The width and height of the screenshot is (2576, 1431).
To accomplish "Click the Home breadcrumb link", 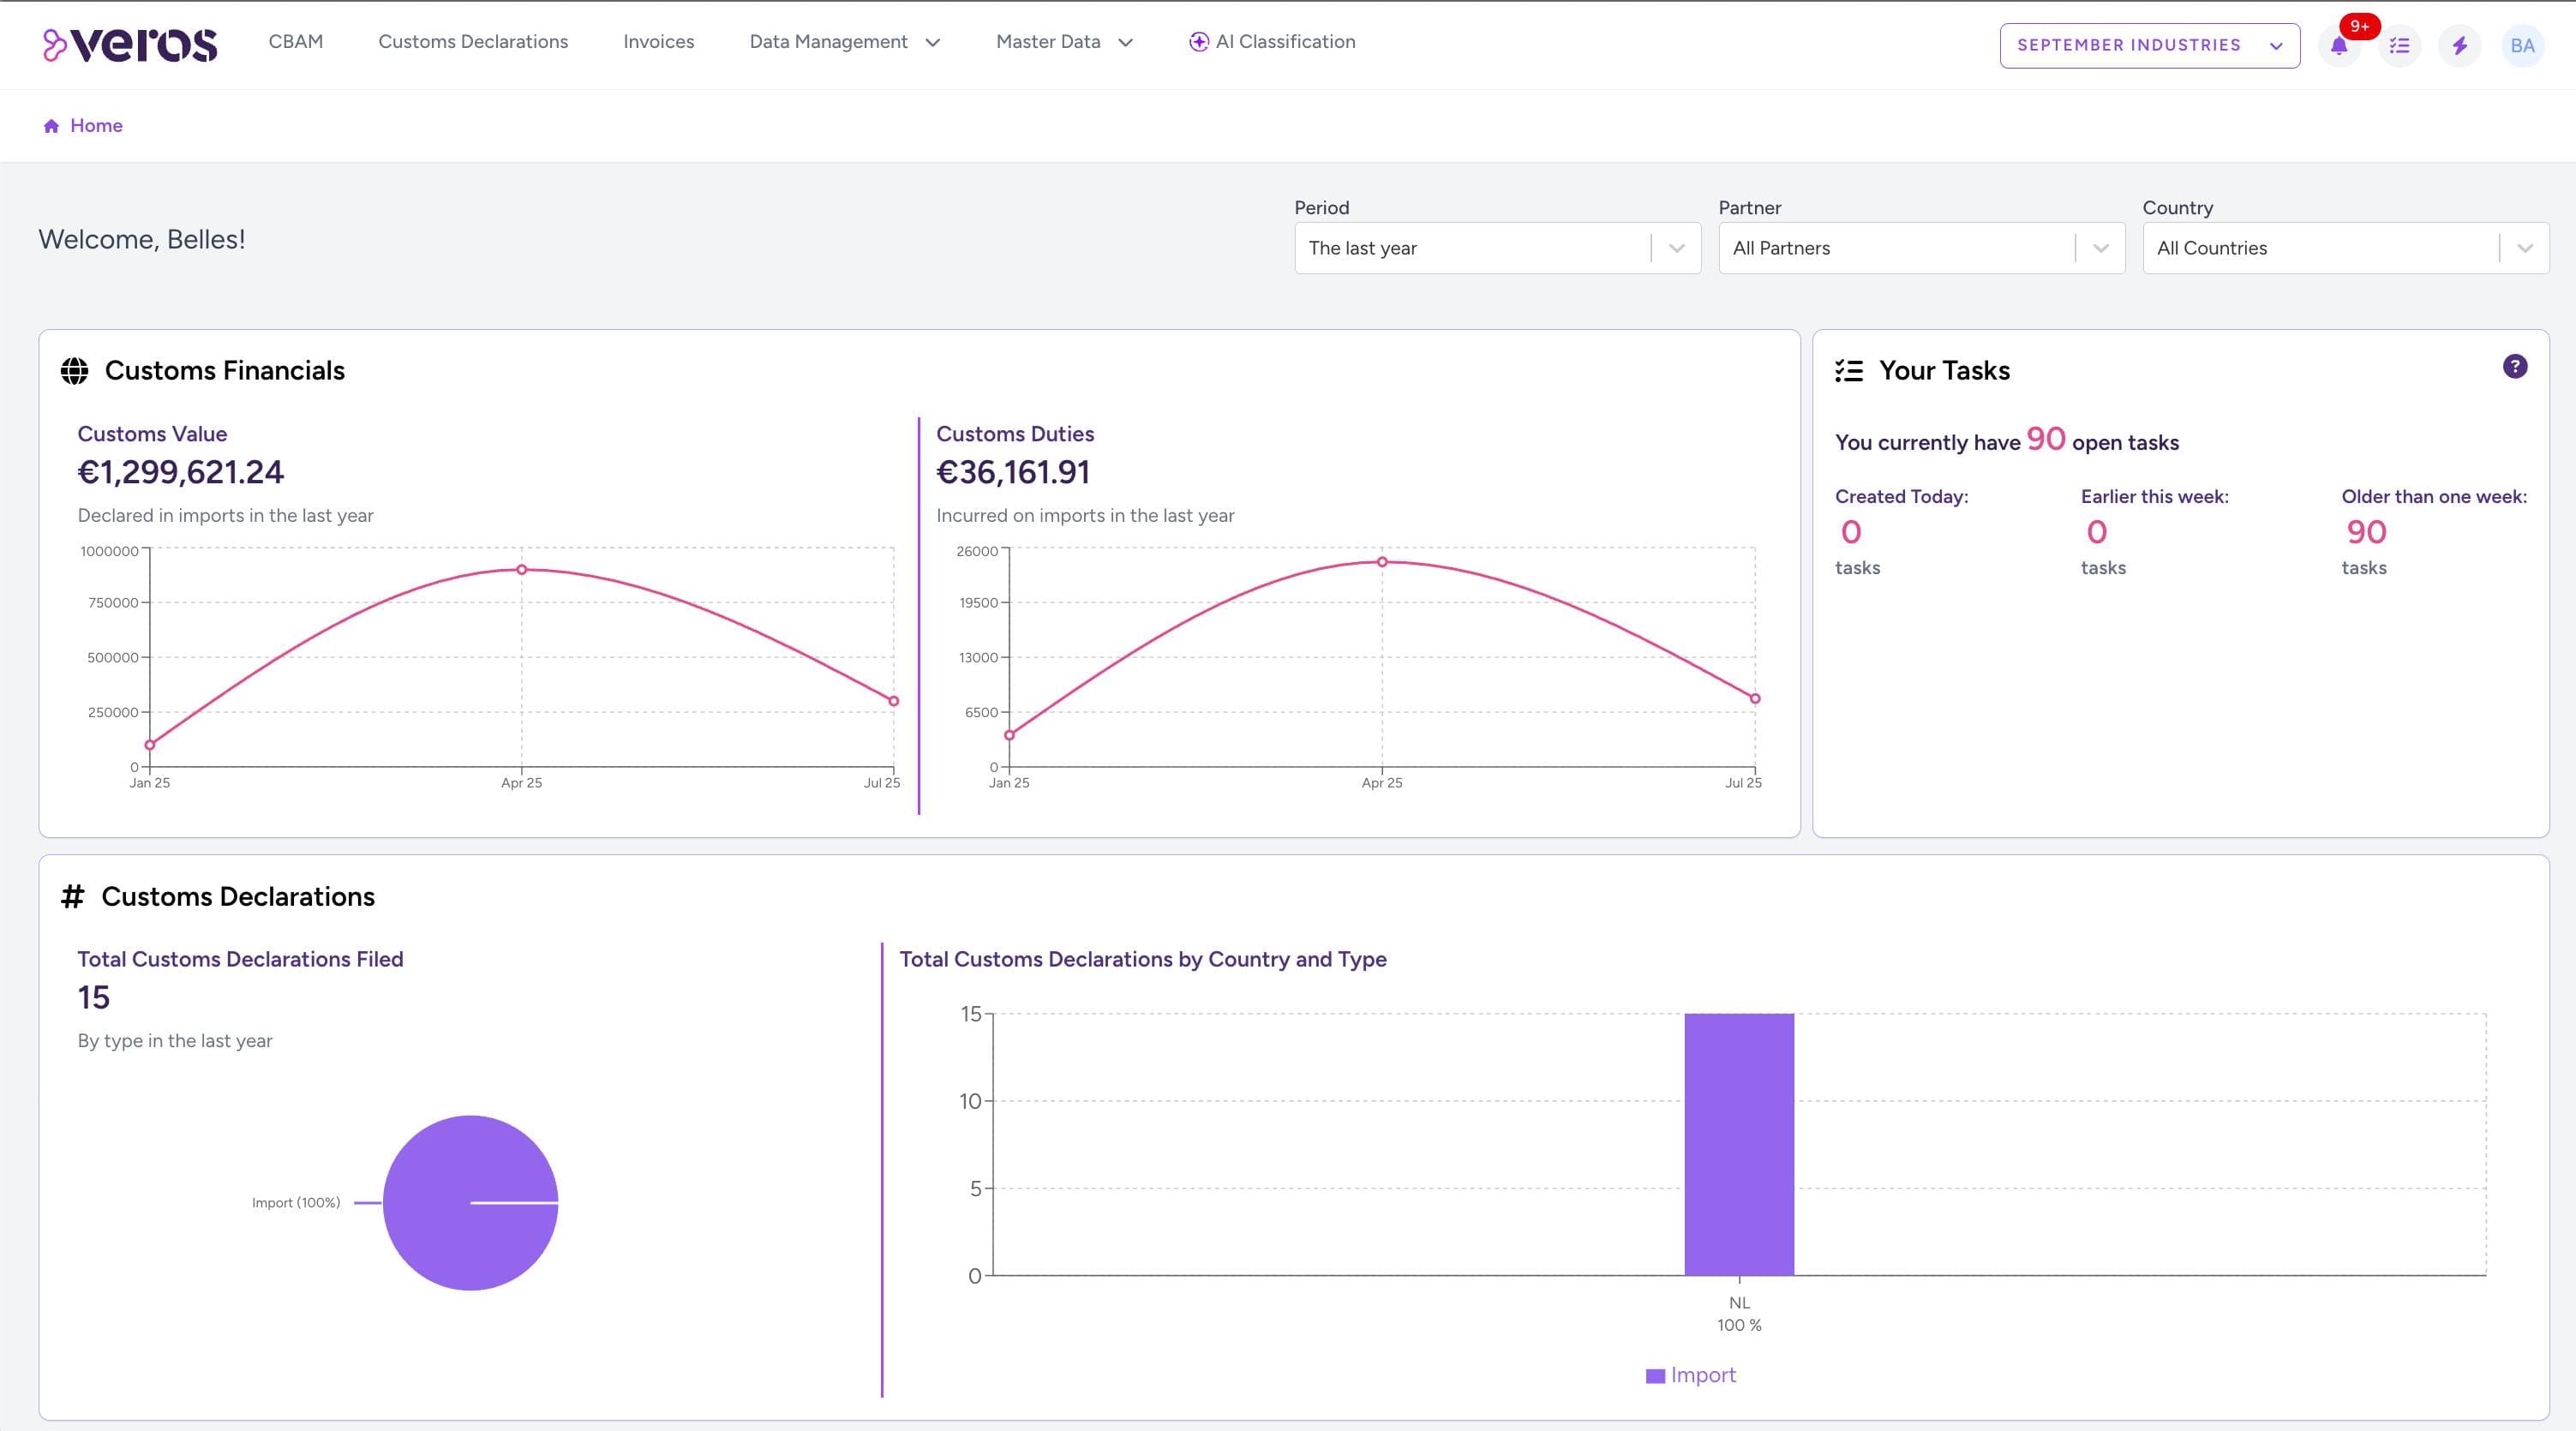I will (x=96, y=124).
